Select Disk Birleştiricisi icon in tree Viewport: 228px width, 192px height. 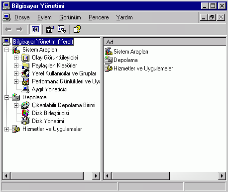click(25, 113)
